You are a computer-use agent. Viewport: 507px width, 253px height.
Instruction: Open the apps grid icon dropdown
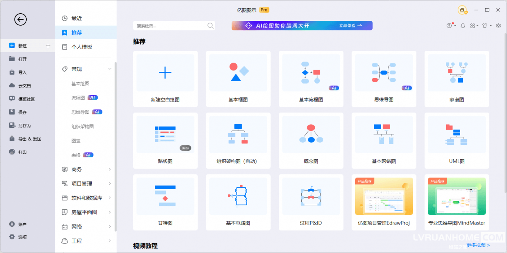click(x=474, y=26)
